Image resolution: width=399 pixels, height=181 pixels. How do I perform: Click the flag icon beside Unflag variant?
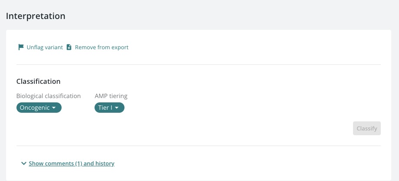[x=21, y=47]
